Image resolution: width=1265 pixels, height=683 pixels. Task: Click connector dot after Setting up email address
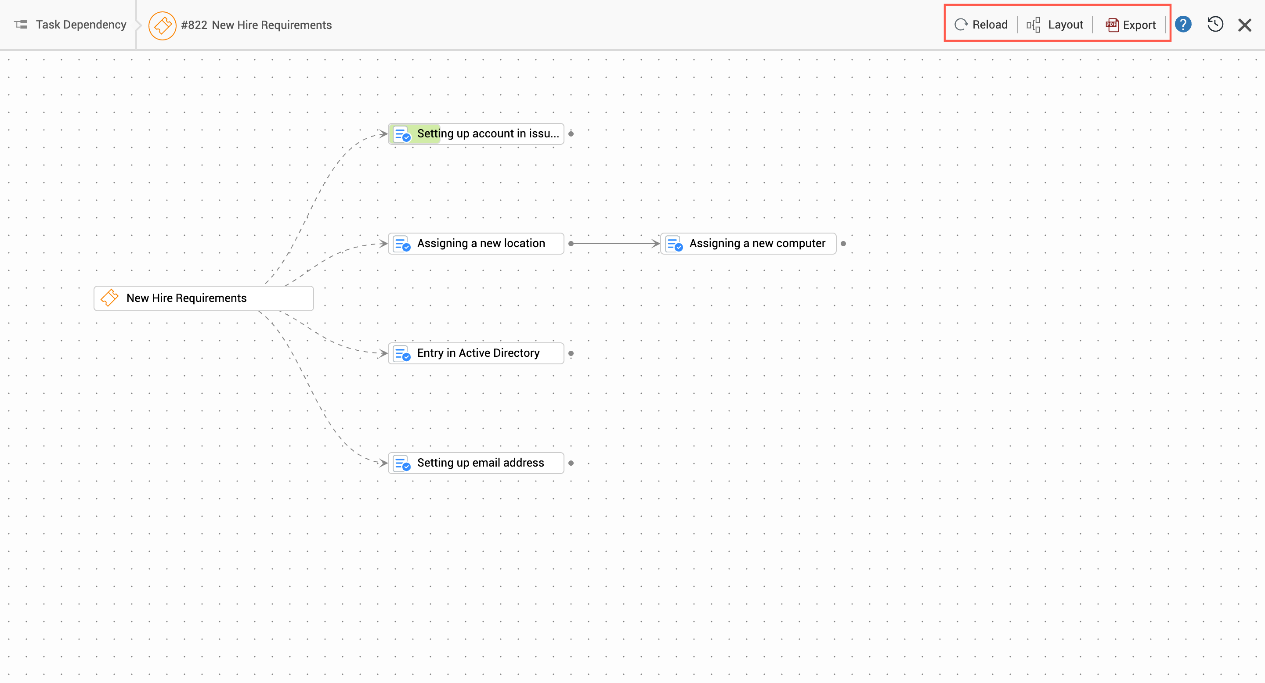tap(571, 463)
